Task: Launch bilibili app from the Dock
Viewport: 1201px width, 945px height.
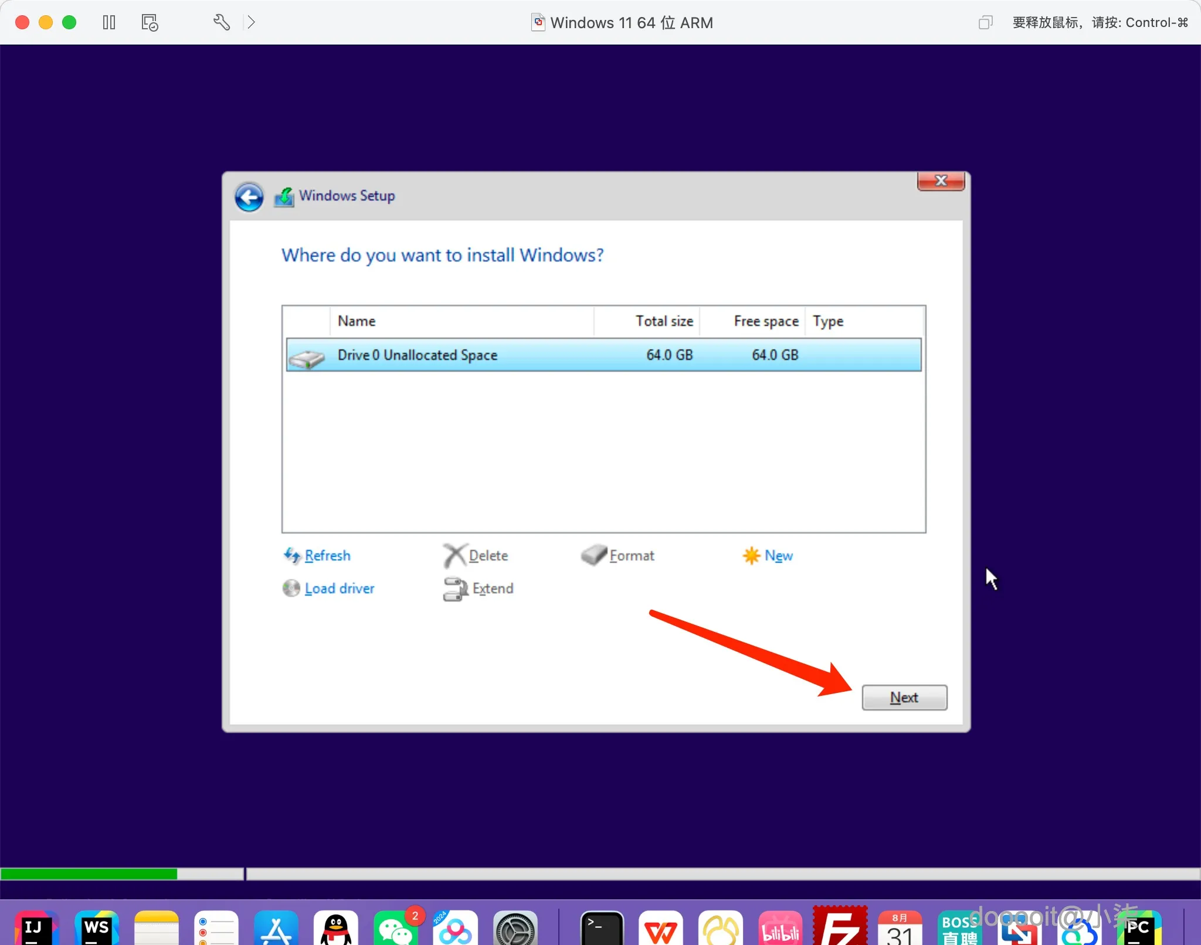Action: point(780,929)
